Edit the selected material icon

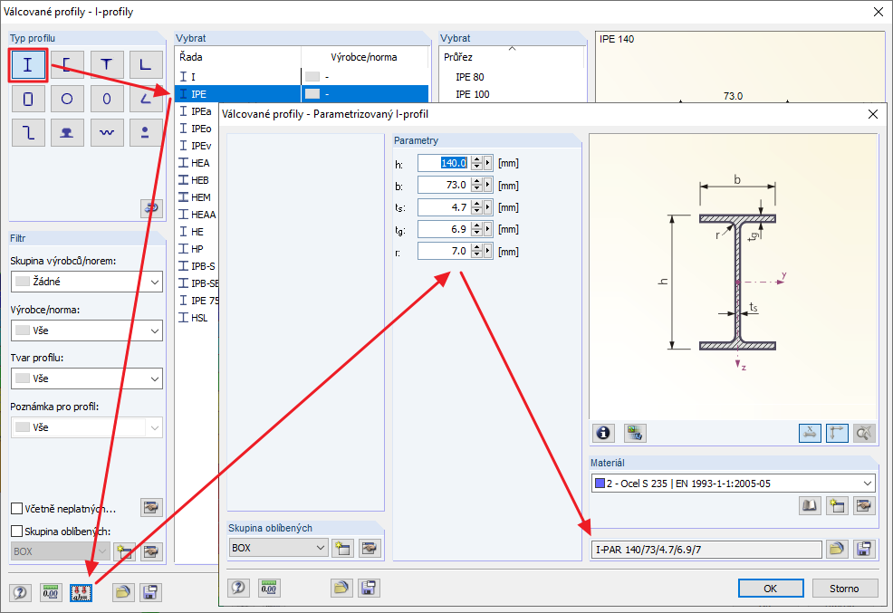pyautogui.click(x=864, y=505)
